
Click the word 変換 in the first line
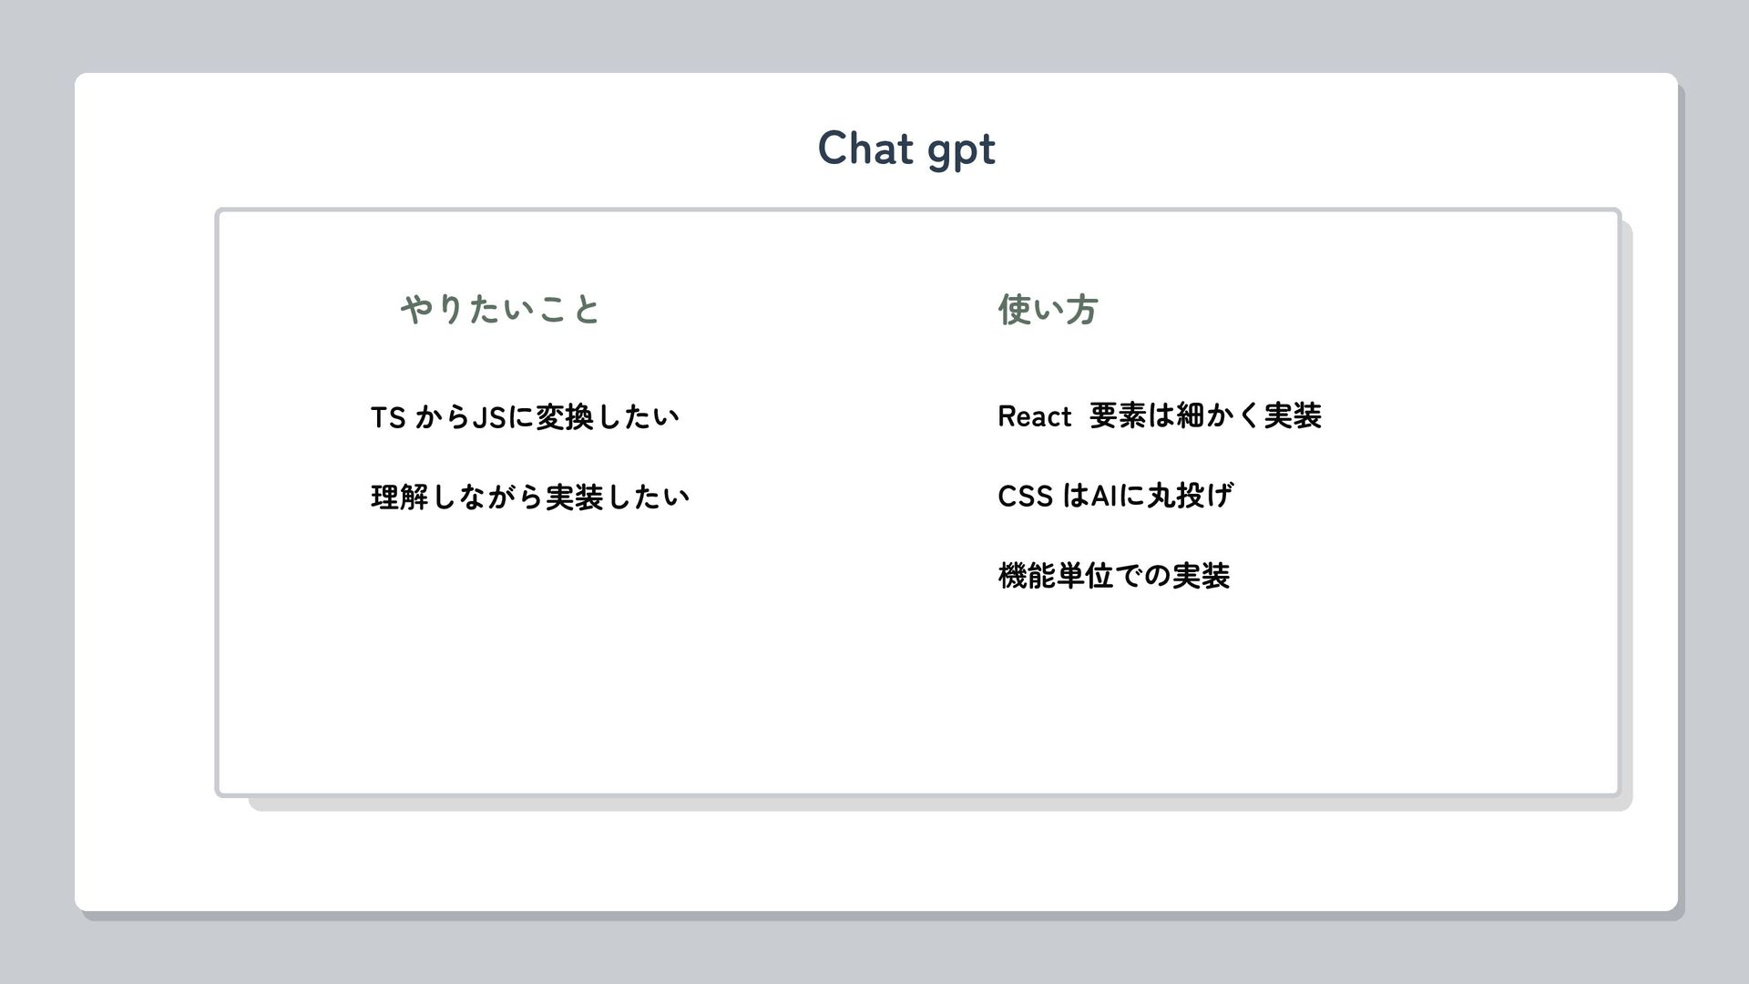(x=564, y=417)
